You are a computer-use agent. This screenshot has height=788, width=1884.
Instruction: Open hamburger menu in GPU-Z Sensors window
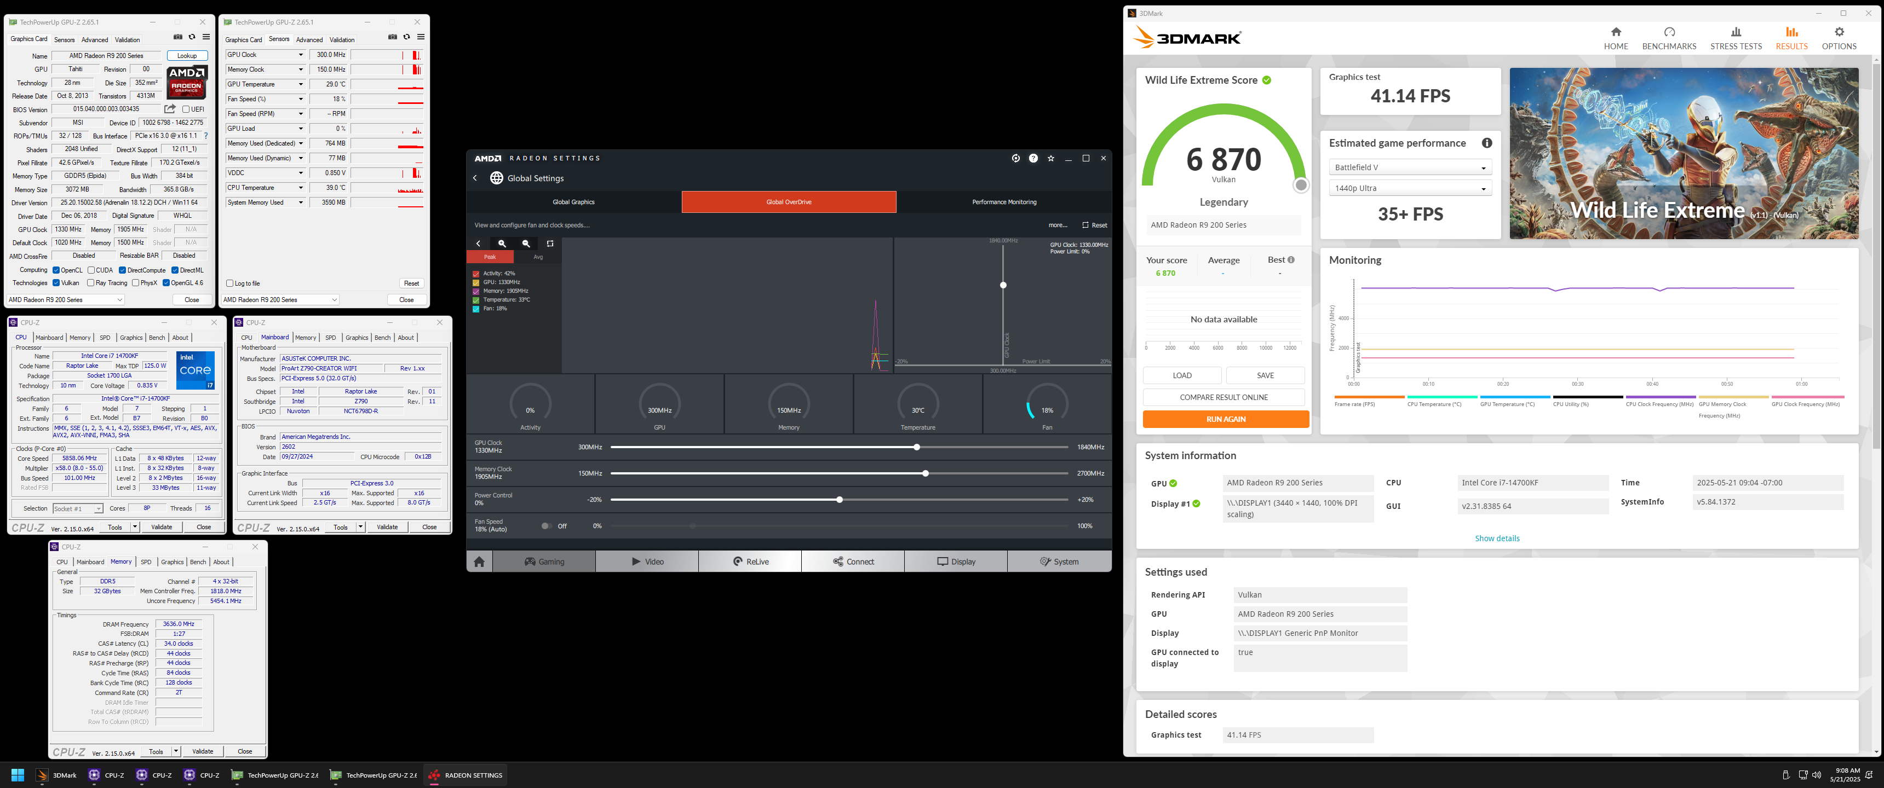tap(421, 37)
